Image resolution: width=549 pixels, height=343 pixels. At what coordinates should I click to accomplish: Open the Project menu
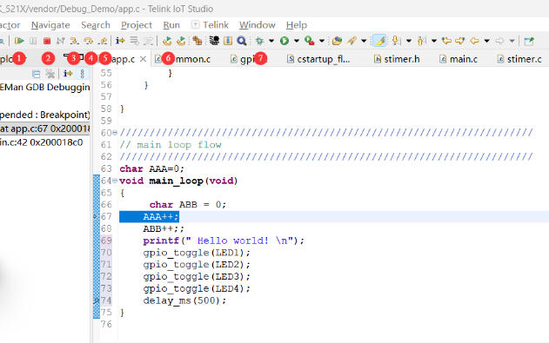[x=137, y=25]
